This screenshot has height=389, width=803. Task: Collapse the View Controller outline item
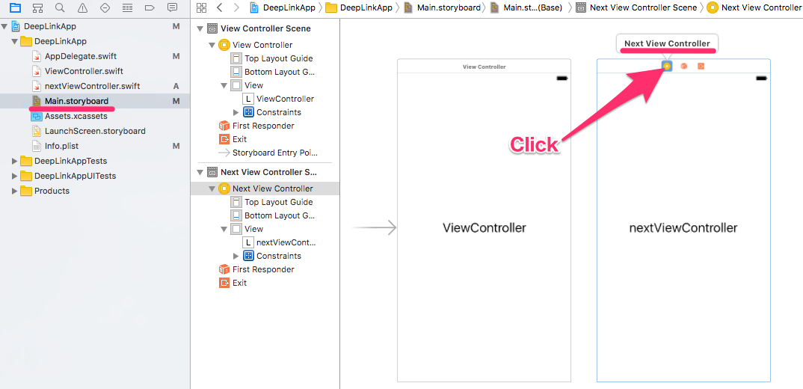[212, 45]
